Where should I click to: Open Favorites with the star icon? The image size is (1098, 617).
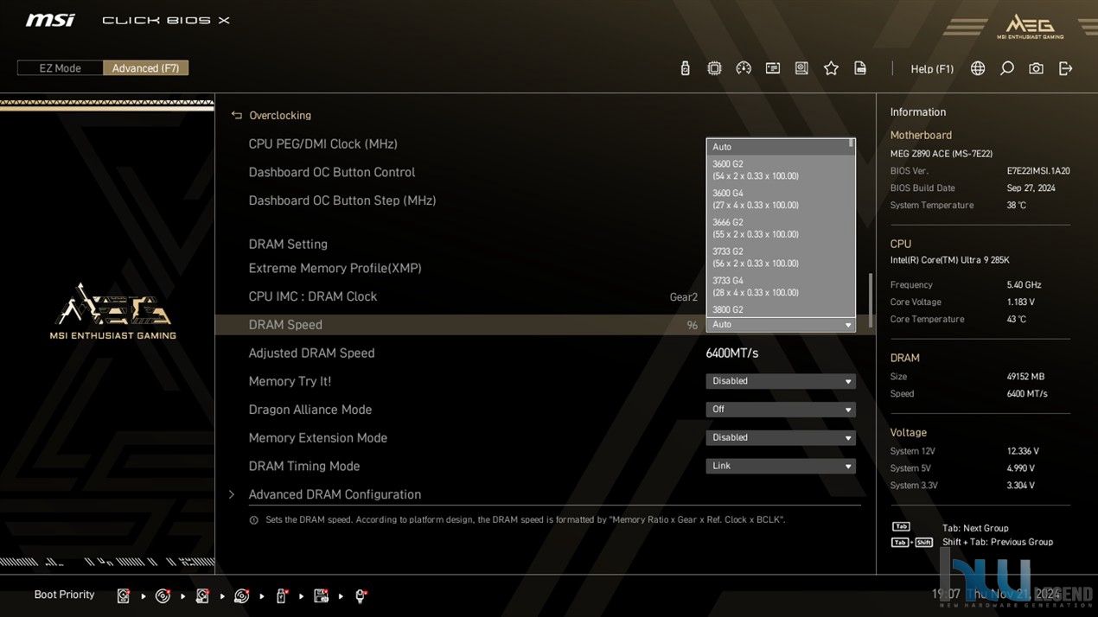click(831, 68)
